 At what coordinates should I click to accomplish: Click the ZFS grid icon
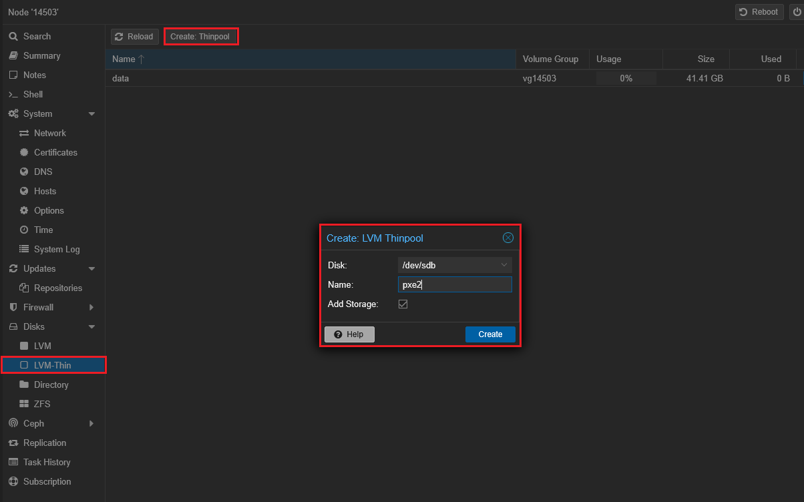pos(24,404)
